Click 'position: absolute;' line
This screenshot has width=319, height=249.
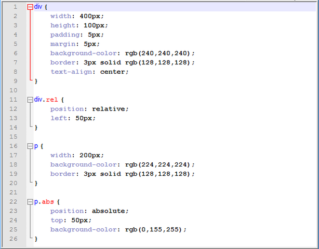[x=89, y=211]
